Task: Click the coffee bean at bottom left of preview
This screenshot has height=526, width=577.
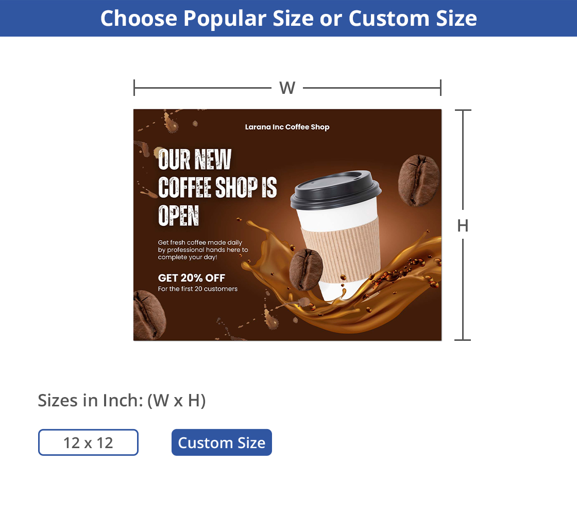Action: pos(149,315)
